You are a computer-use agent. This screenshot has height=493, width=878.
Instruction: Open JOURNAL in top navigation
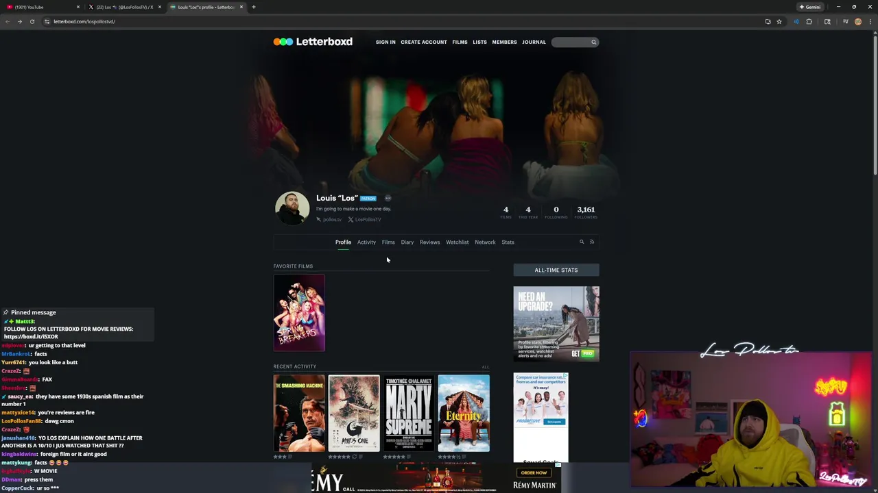click(x=534, y=42)
